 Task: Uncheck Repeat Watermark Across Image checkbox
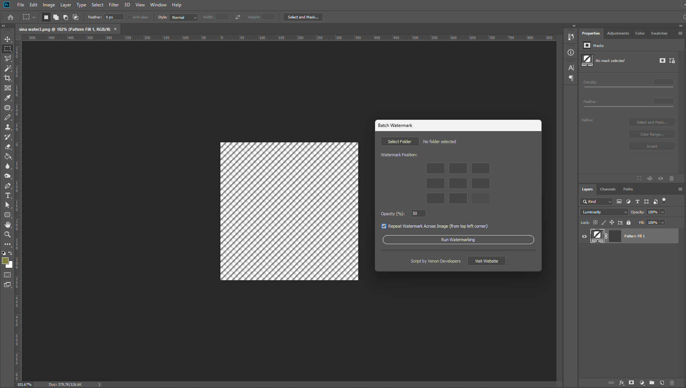pos(384,226)
